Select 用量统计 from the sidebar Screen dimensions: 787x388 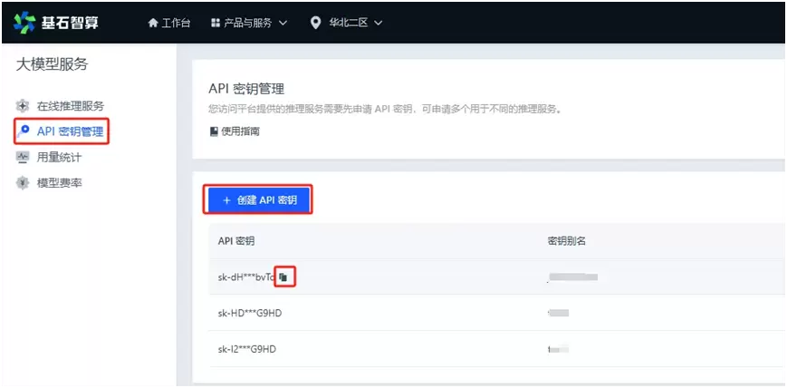(x=59, y=157)
